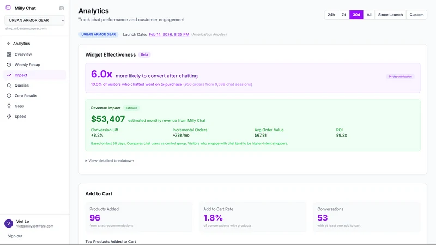
Task: Click the viet@millysoftware.com email
Action: click(35, 226)
